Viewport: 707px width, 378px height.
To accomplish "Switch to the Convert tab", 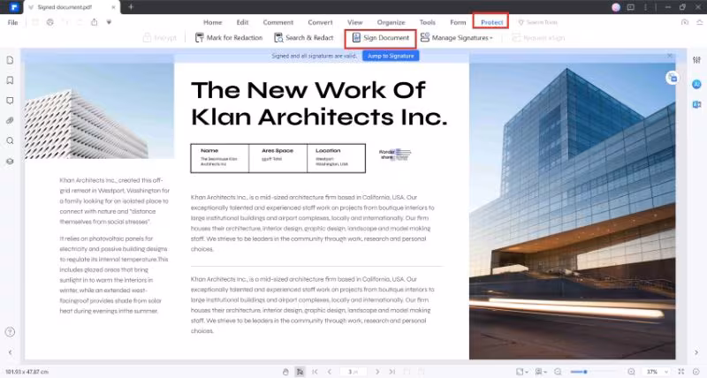I will (320, 22).
